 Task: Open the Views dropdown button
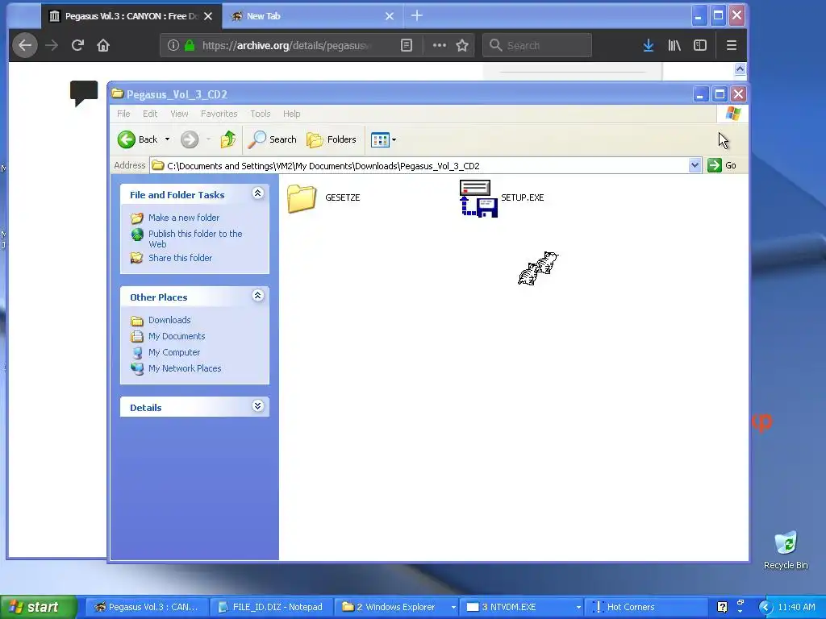pos(383,139)
